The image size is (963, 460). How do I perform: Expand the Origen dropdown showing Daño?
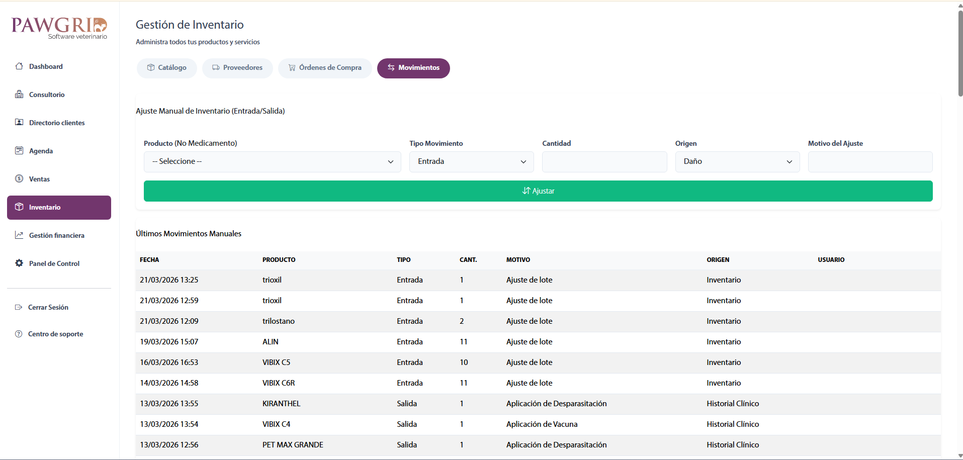point(737,161)
